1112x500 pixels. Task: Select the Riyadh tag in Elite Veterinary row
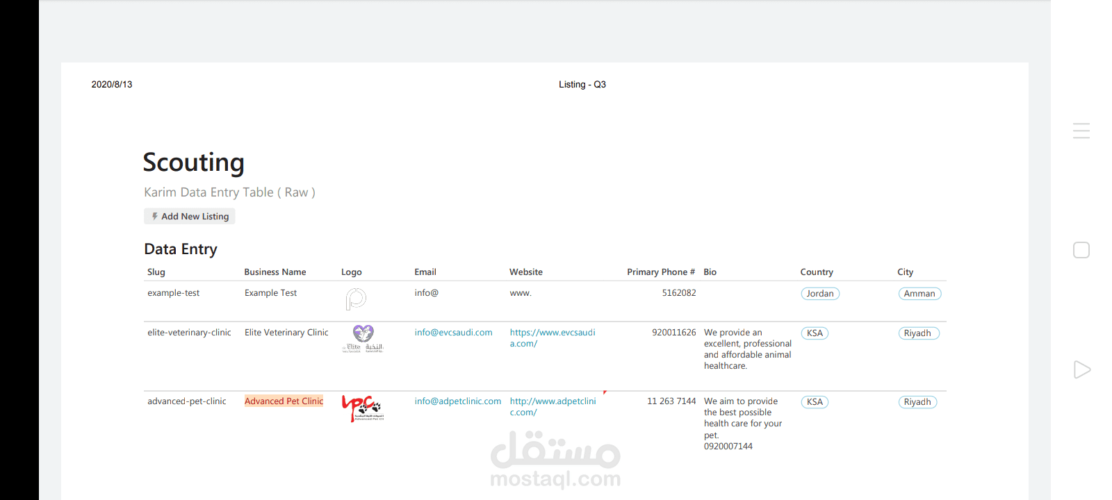point(918,333)
